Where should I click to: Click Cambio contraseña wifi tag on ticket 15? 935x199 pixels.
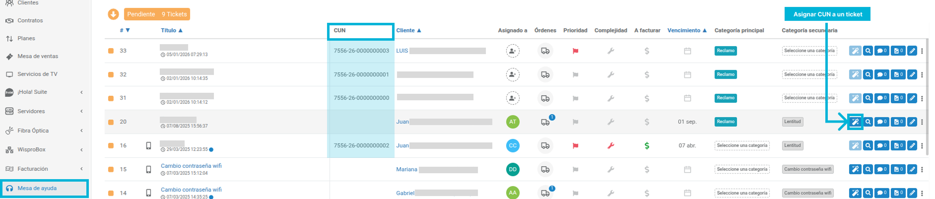[807, 169]
